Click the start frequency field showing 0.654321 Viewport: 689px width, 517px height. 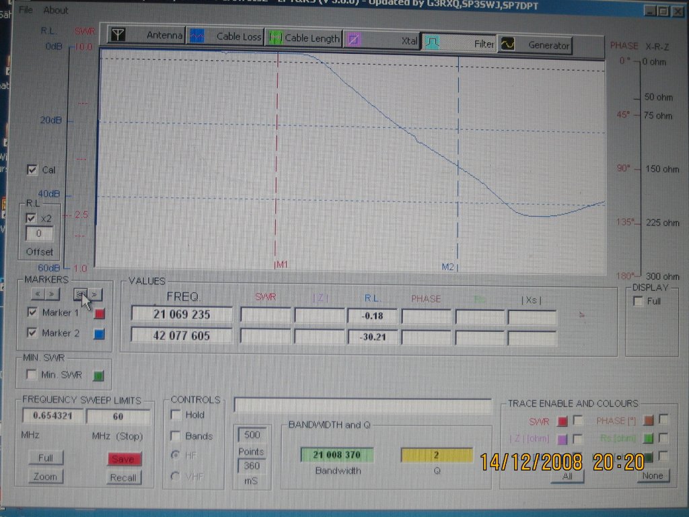(x=52, y=416)
